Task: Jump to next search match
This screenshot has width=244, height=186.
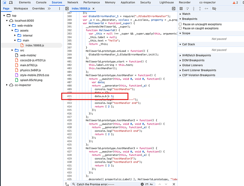Action: tap(166, 184)
